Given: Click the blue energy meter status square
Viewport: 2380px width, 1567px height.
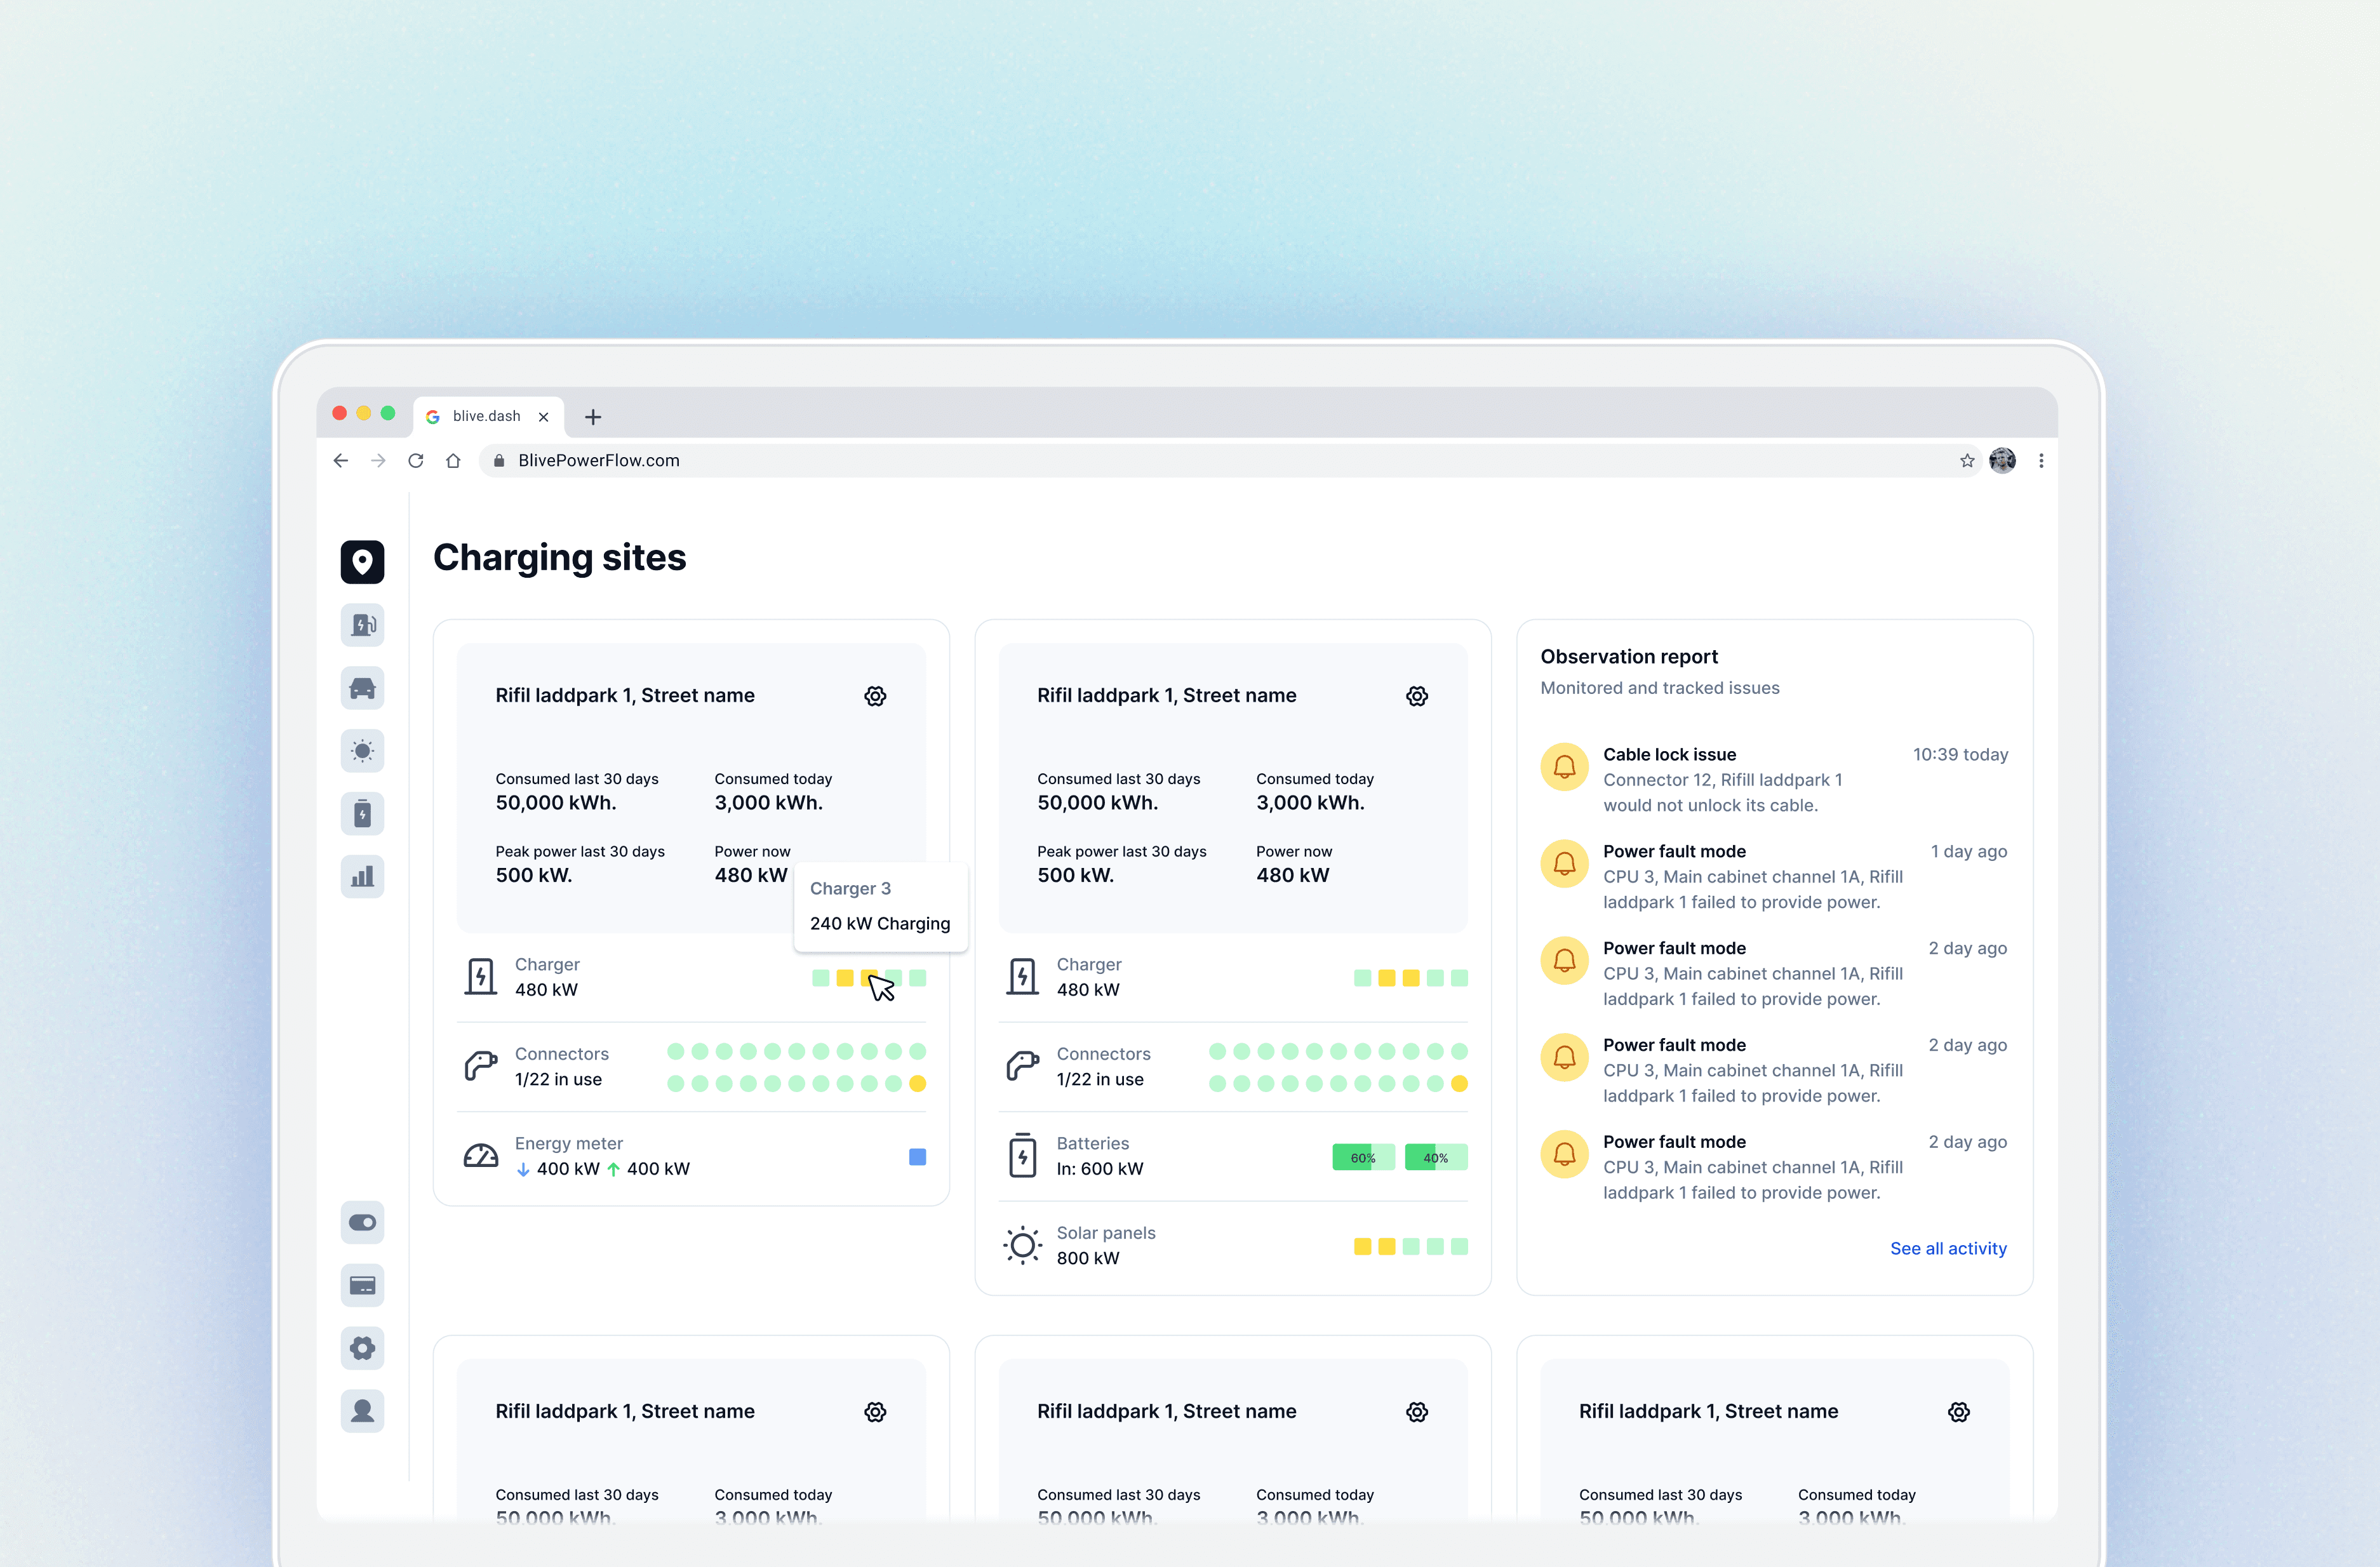Looking at the screenshot, I should 917,1157.
